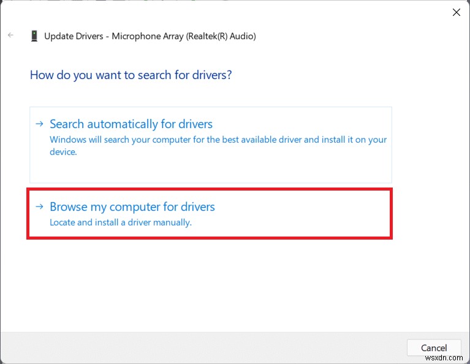This screenshot has width=470, height=364.
Task: Click the 'How do you want to search for drivers?' heading
Action: [x=131, y=75]
